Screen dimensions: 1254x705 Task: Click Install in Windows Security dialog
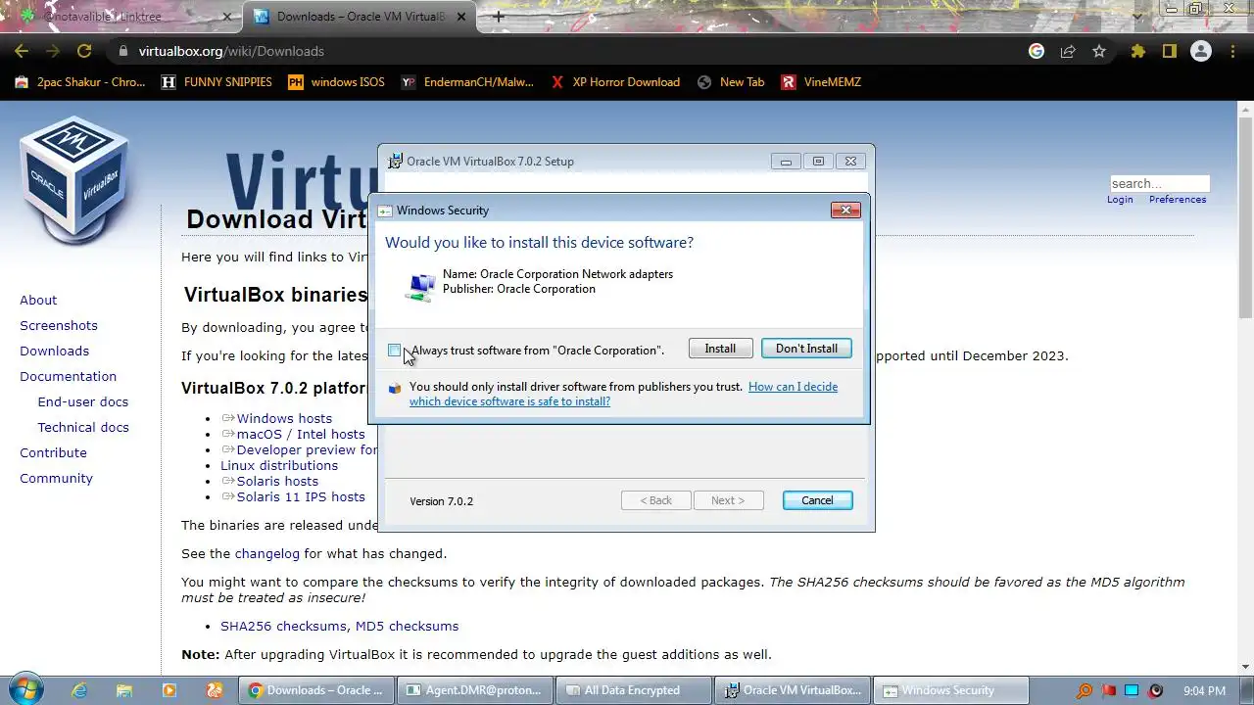pyautogui.click(x=720, y=349)
